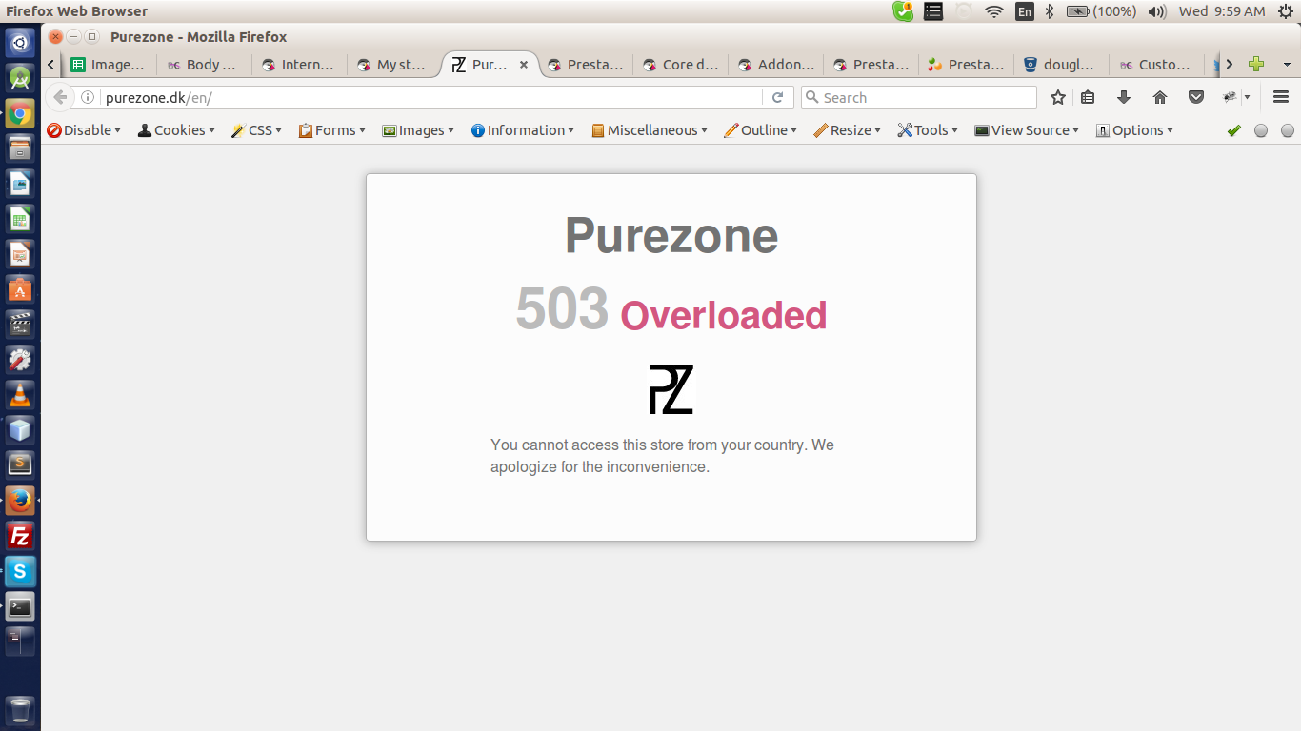
Task: Expand the Miscellaneous dropdown menu
Action: click(649, 130)
